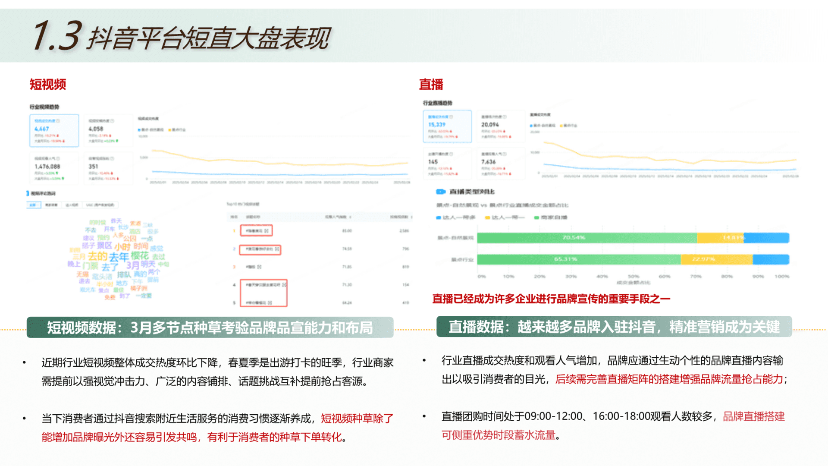Screen dimensions: 828x466
Task: Click the 70.54% green bar segment
Action: 587,238
